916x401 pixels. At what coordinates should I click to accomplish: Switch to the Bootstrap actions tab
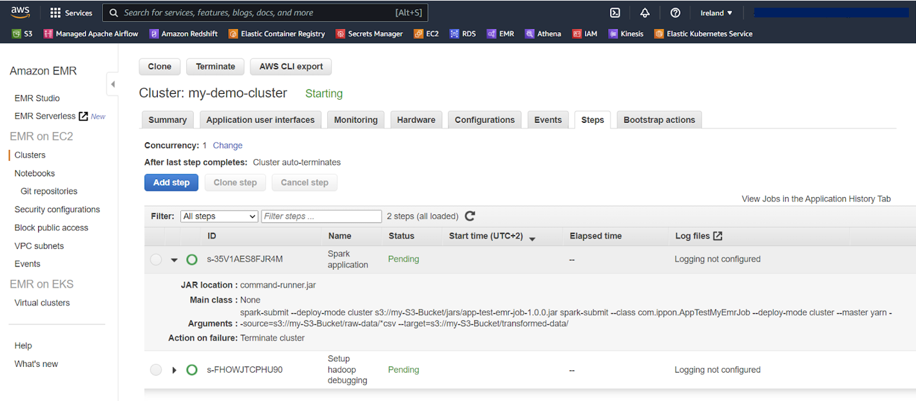[x=659, y=120]
